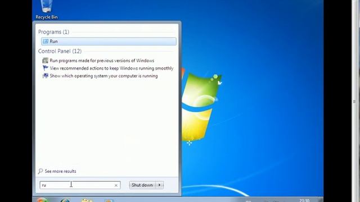
Task: Click the magnifier icon beside See more results
Action: 40,171
